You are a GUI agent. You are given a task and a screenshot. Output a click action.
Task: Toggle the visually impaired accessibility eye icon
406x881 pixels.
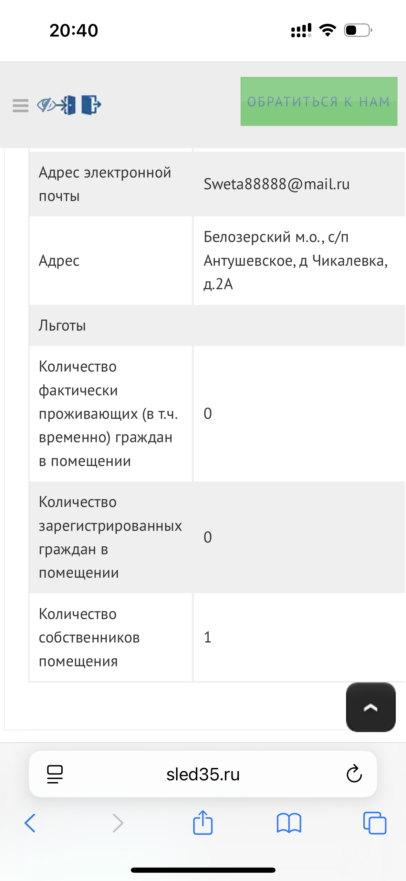(x=45, y=104)
